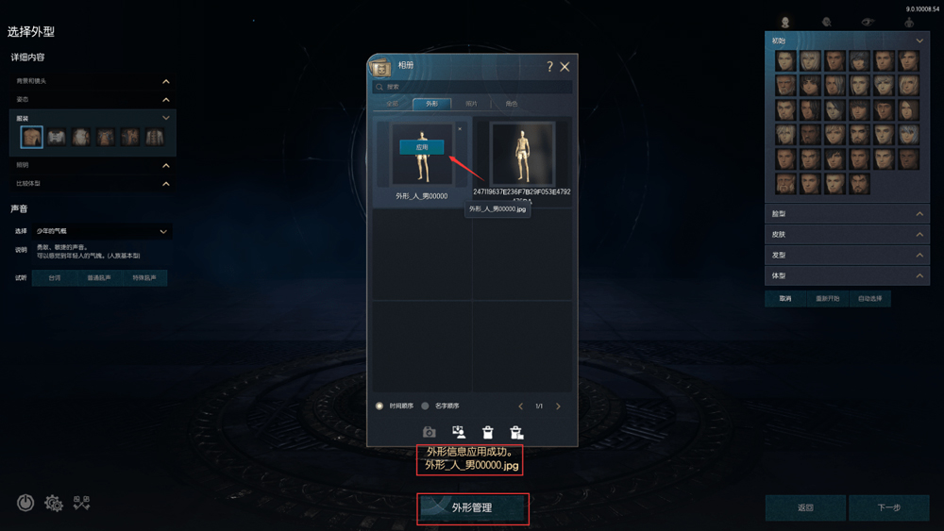Expand the 背景和镜头 section
Viewport: 944px width, 531px height.
93,81
